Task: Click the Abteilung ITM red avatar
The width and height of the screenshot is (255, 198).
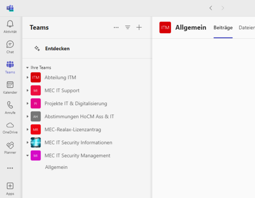Action: pyautogui.click(x=36, y=78)
